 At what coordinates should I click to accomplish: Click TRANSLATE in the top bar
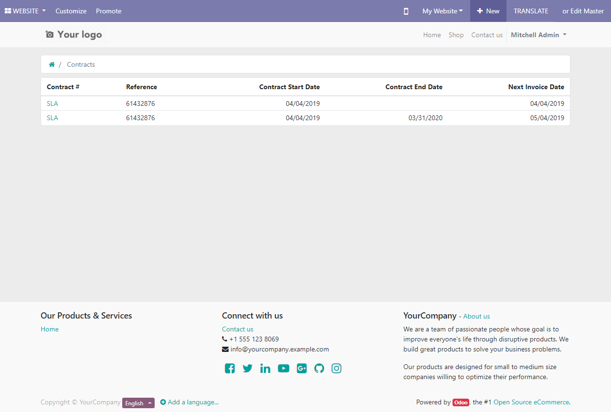(x=531, y=11)
